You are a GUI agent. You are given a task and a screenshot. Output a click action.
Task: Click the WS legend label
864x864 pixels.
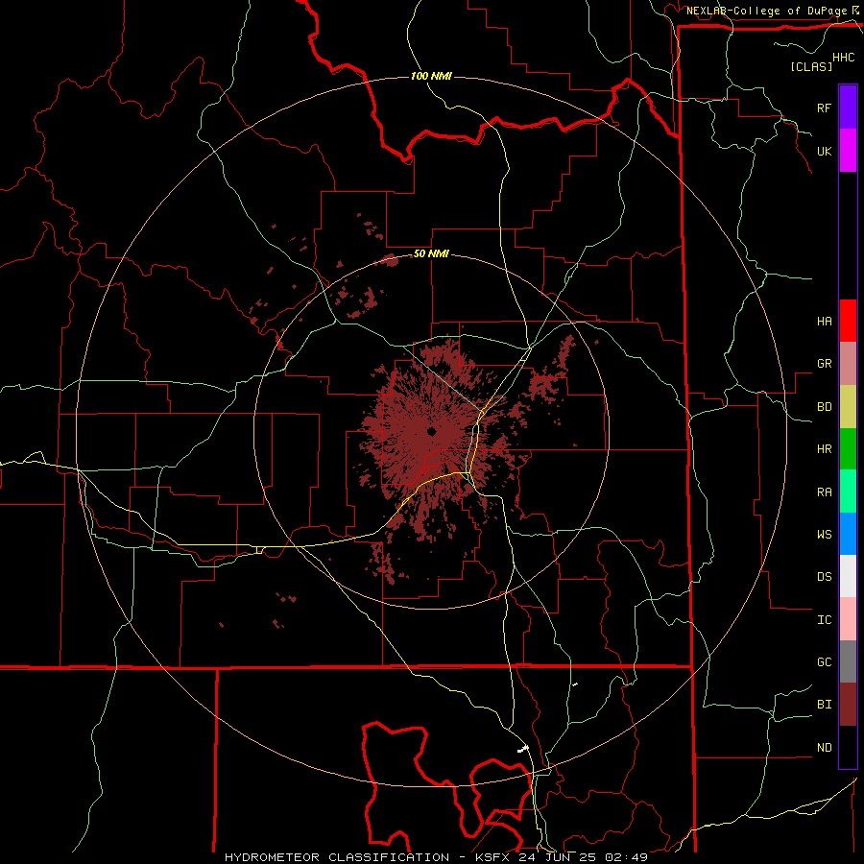tap(824, 534)
